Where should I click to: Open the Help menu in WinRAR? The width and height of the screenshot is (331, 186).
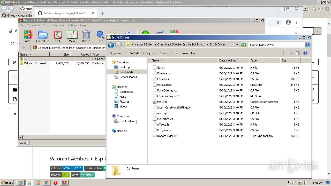tap(83, 25)
